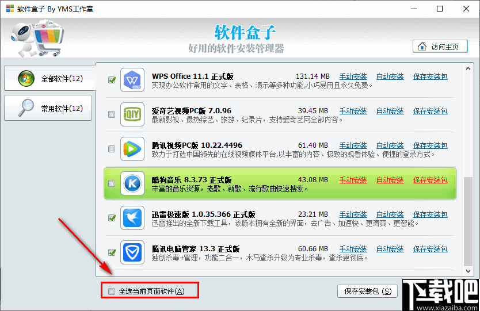Click the title 酷狗音乐 8.3.73 正式版
Viewport: 480px width, 311px height.
click(x=192, y=180)
